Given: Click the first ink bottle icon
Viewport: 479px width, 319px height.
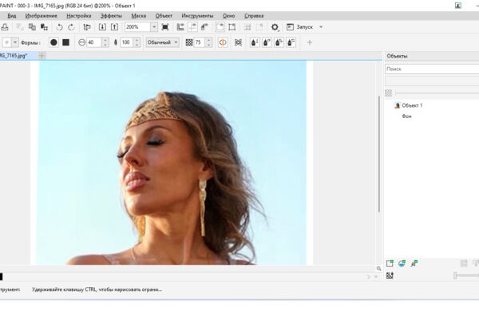Looking at the screenshot, I should point(255,42).
